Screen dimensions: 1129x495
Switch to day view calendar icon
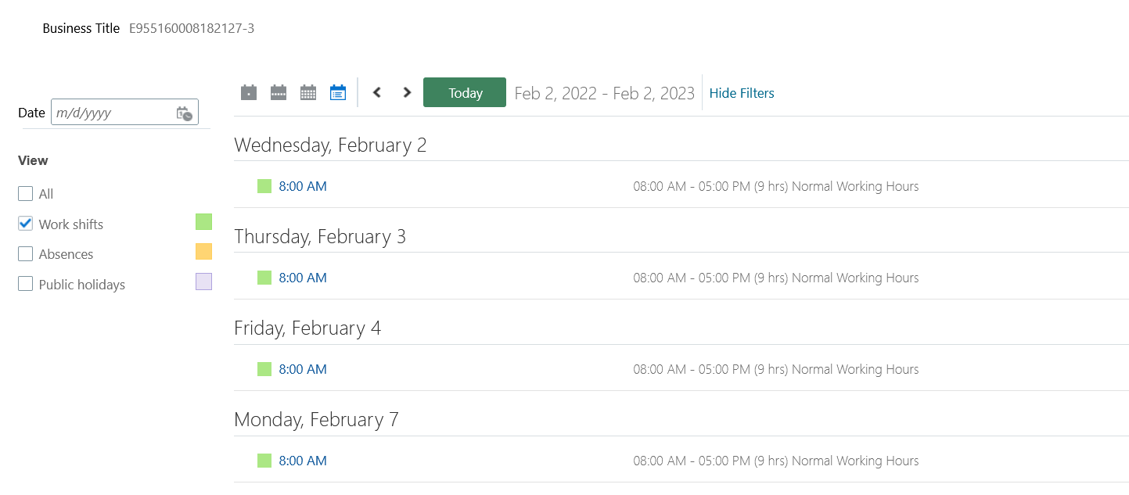(249, 93)
